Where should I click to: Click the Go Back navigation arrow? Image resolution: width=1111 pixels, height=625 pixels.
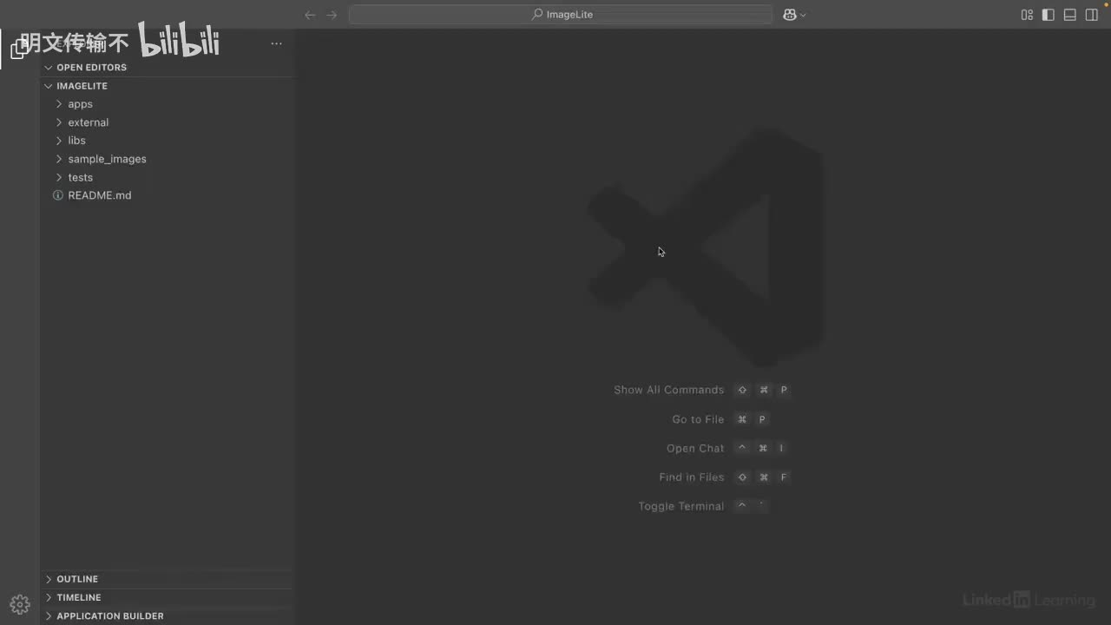(310, 15)
